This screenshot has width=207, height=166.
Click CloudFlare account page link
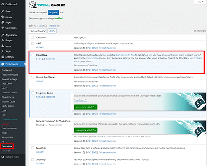[x=92, y=58]
